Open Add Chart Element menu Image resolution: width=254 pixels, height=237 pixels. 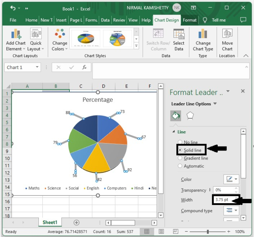tap(16, 40)
